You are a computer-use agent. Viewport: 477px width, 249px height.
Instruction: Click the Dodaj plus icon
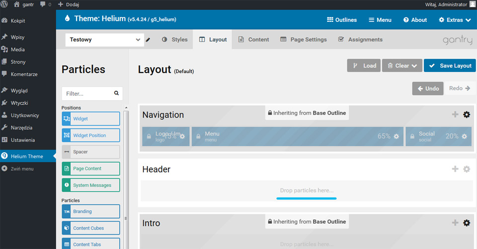coord(61,4)
